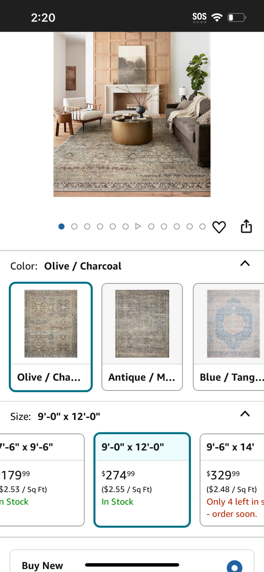The image size is (264, 572).
Task: Choose the 9'-6" x 14' size option
Action: click(x=232, y=480)
